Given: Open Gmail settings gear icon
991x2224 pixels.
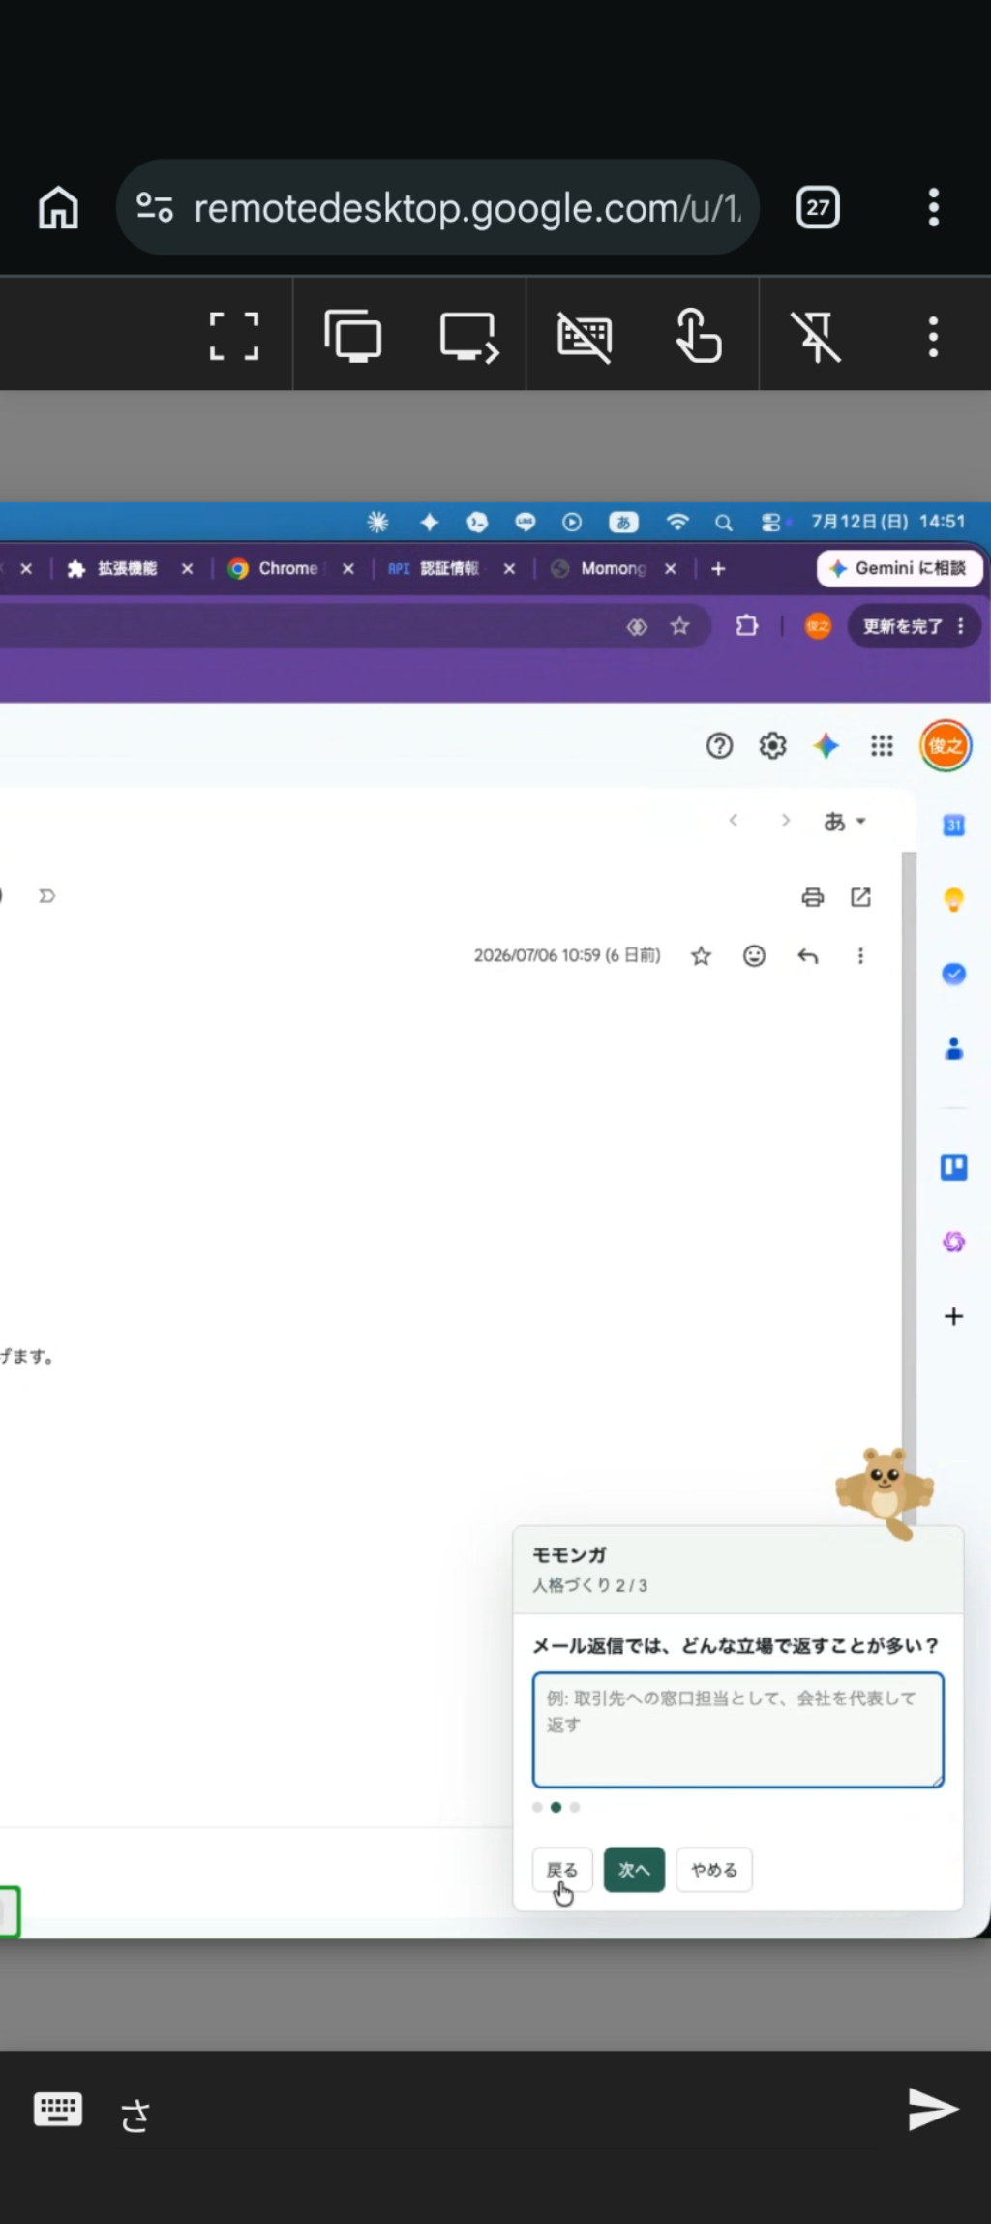Looking at the screenshot, I should tap(772, 746).
